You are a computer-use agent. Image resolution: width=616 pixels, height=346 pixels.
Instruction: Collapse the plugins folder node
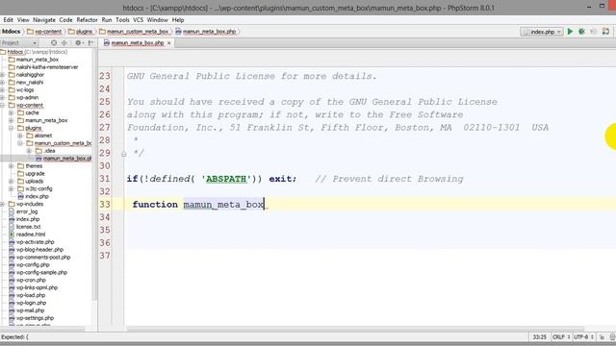click(11, 128)
